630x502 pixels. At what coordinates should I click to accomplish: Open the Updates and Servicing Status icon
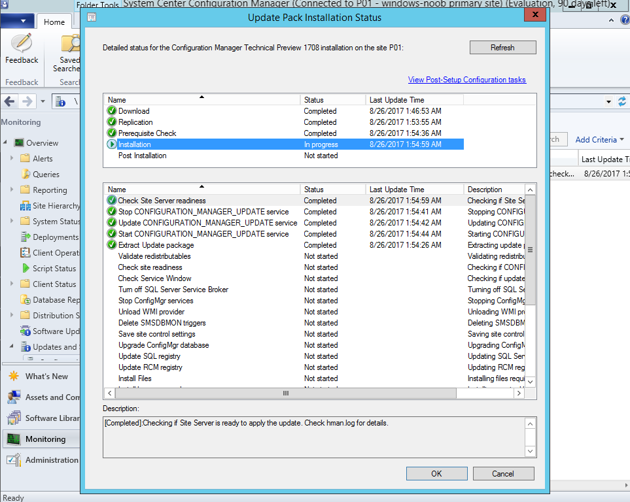[26, 346]
